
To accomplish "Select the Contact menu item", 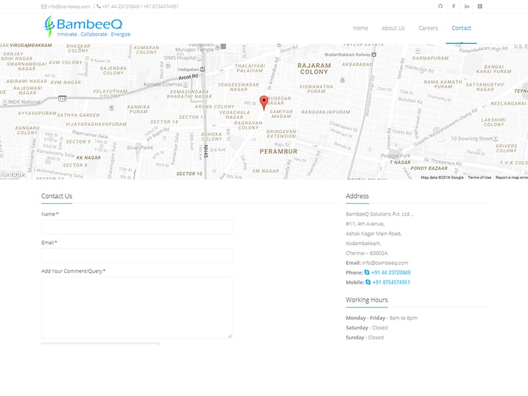I will point(461,28).
